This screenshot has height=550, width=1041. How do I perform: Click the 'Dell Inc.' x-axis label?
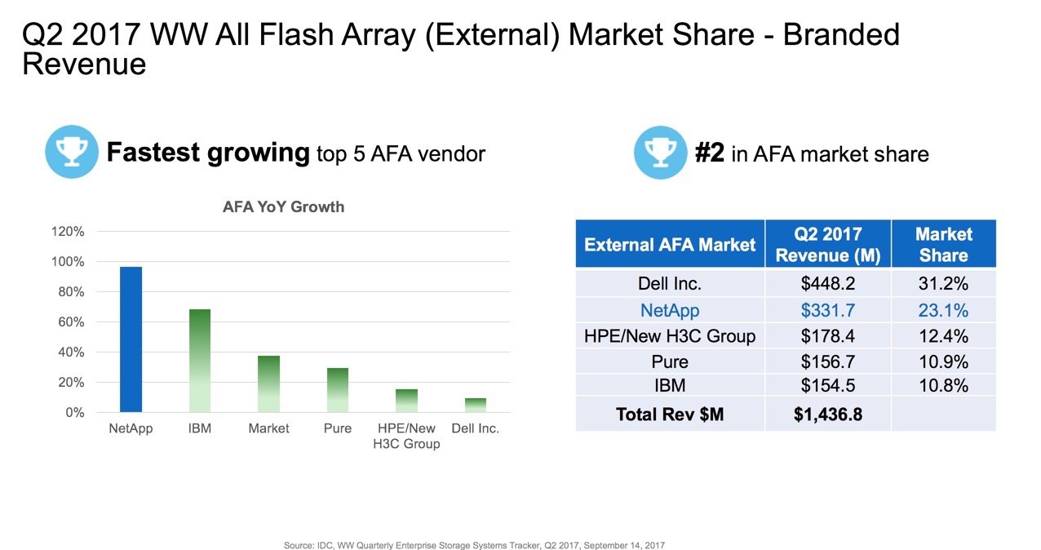pyautogui.click(x=476, y=428)
